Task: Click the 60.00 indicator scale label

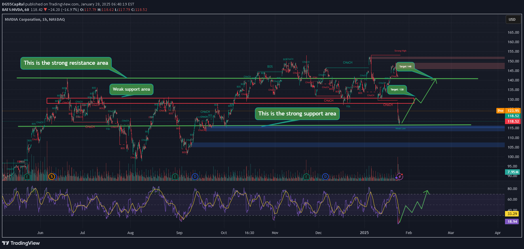Action: 512,199
